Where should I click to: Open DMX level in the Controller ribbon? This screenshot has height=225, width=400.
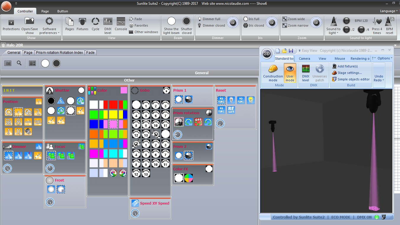coord(108,25)
